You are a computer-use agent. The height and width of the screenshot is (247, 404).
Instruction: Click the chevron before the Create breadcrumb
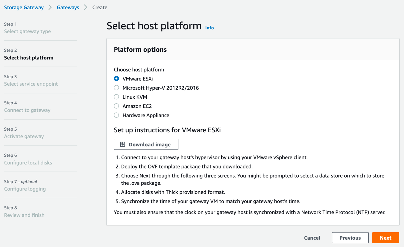point(85,7)
